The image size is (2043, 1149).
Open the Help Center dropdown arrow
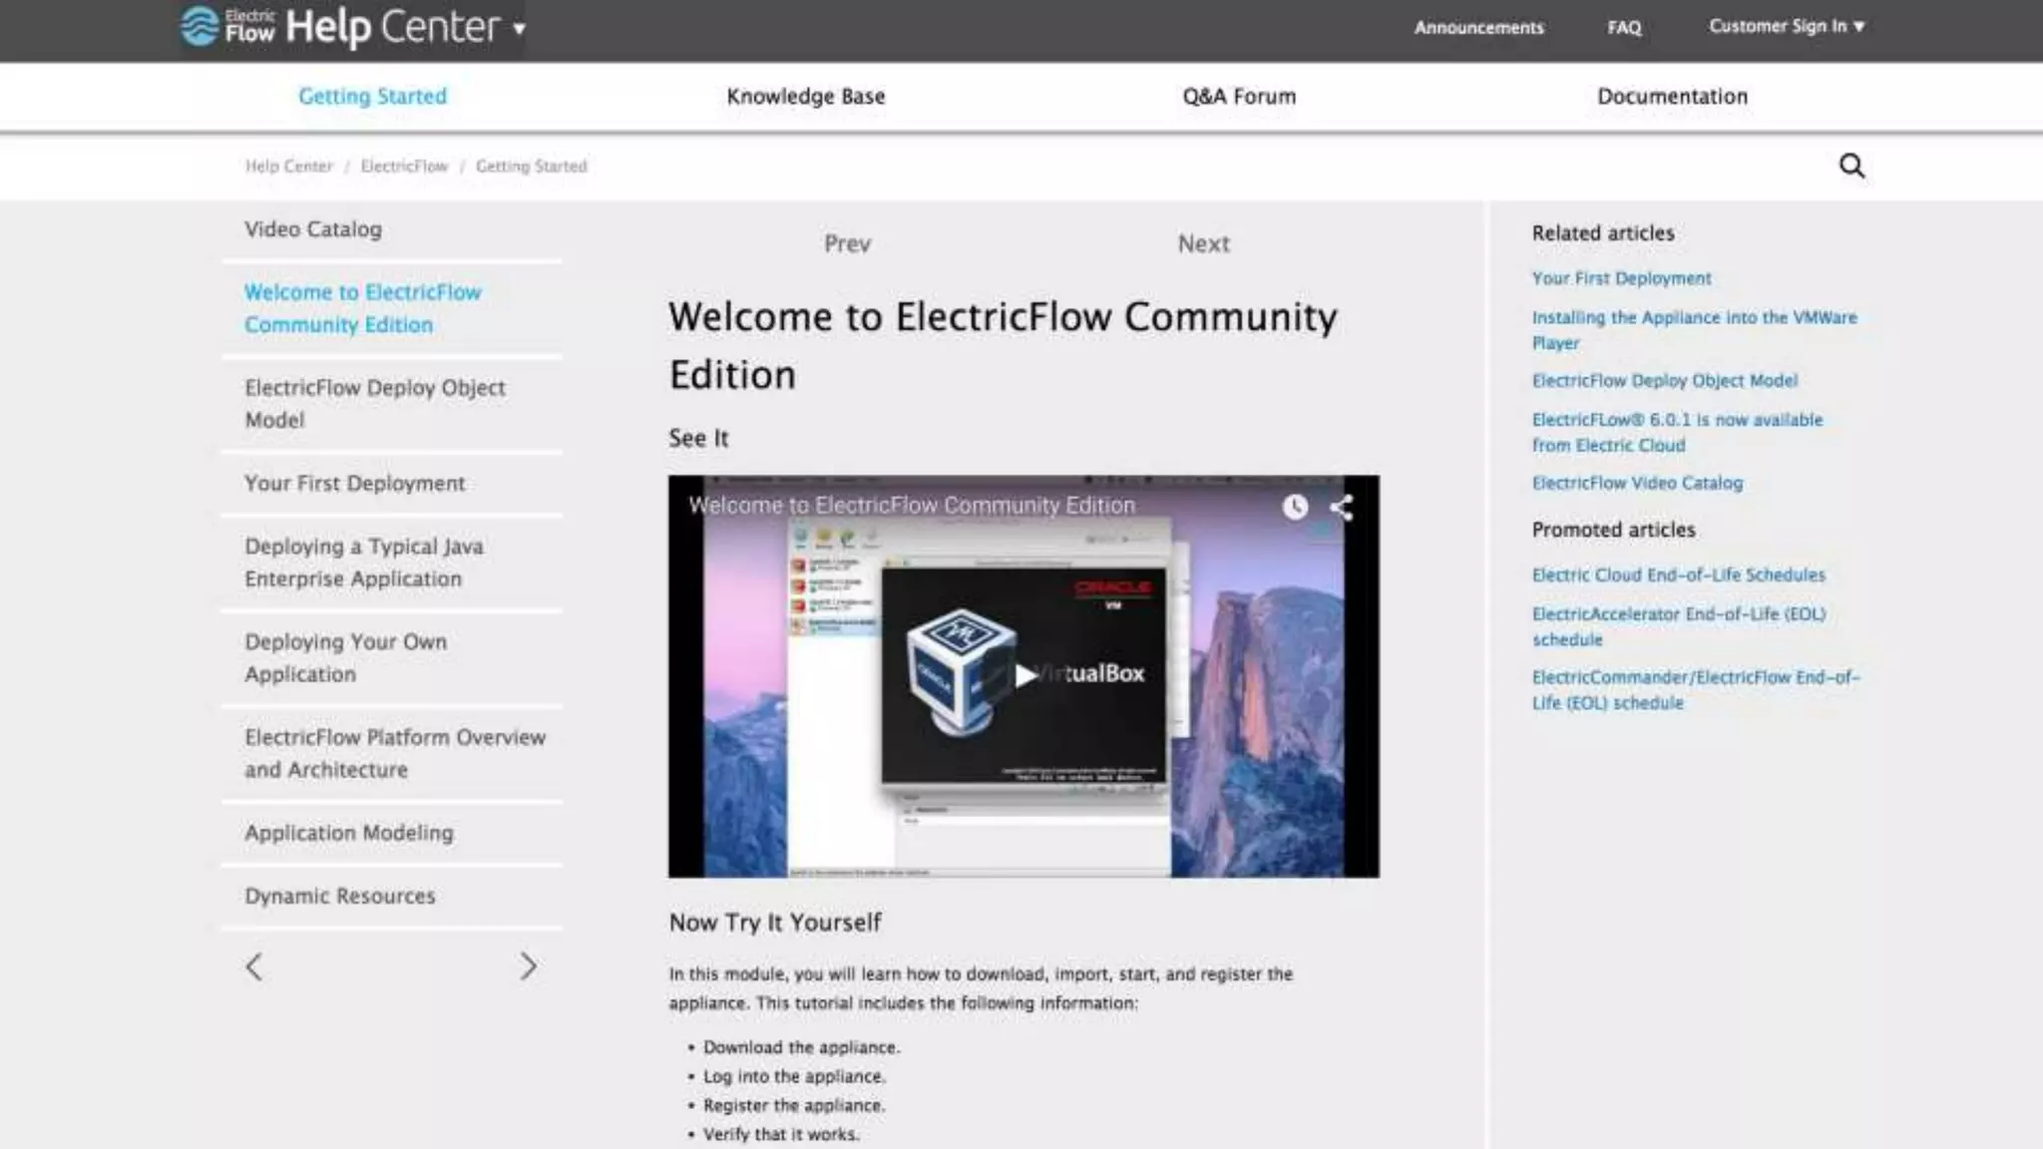coord(519,29)
